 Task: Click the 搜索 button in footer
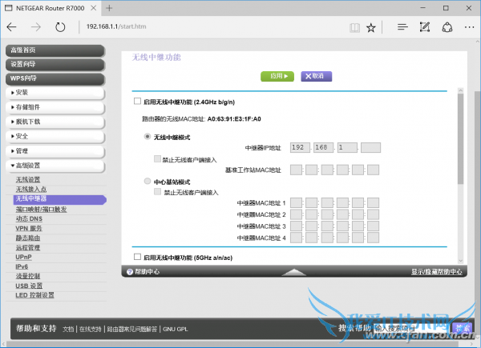point(462,329)
